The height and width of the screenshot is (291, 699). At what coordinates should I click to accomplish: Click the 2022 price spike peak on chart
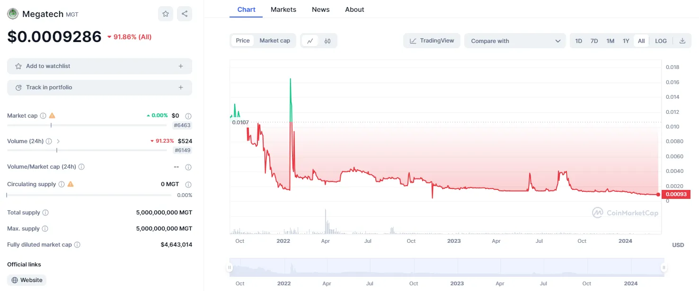290,79
